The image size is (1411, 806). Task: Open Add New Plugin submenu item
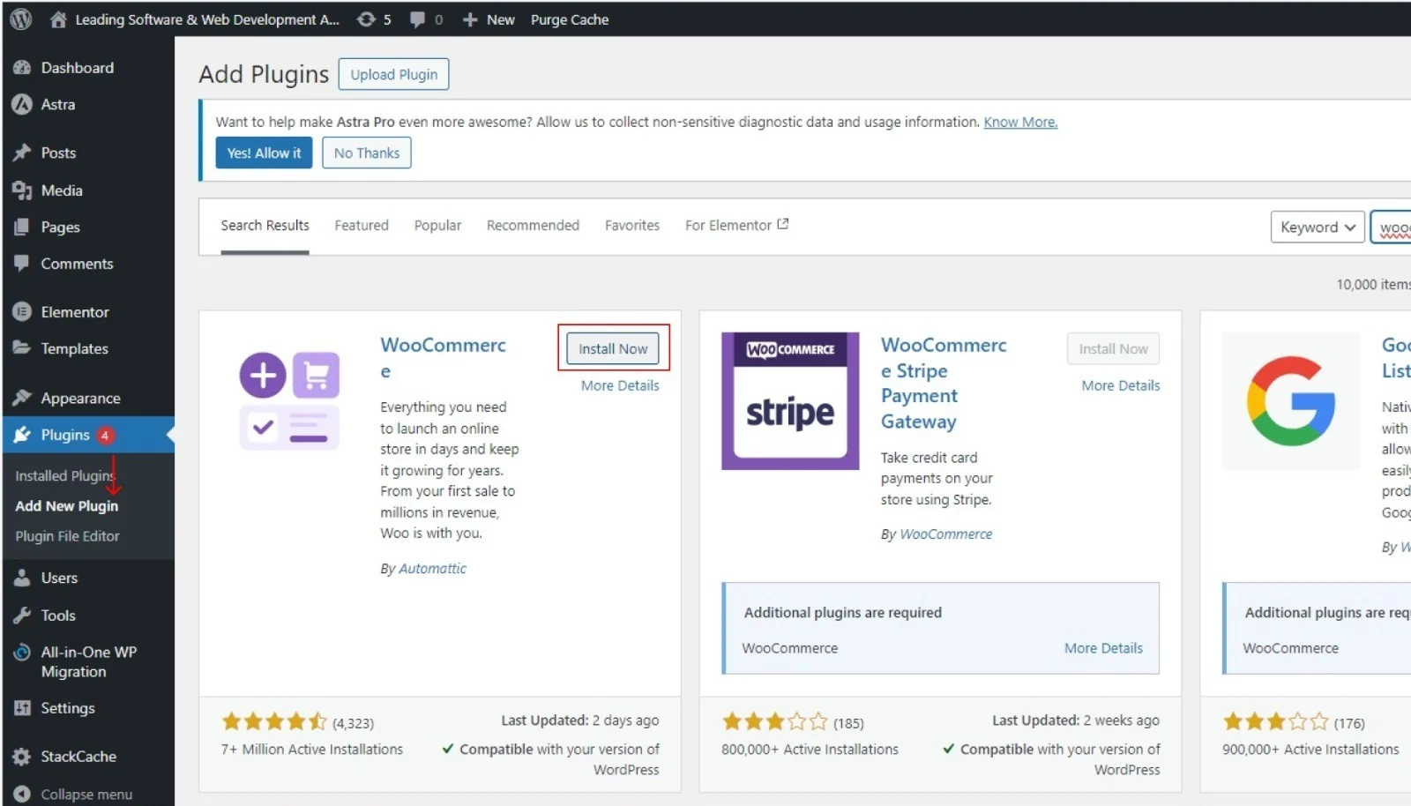click(x=67, y=505)
